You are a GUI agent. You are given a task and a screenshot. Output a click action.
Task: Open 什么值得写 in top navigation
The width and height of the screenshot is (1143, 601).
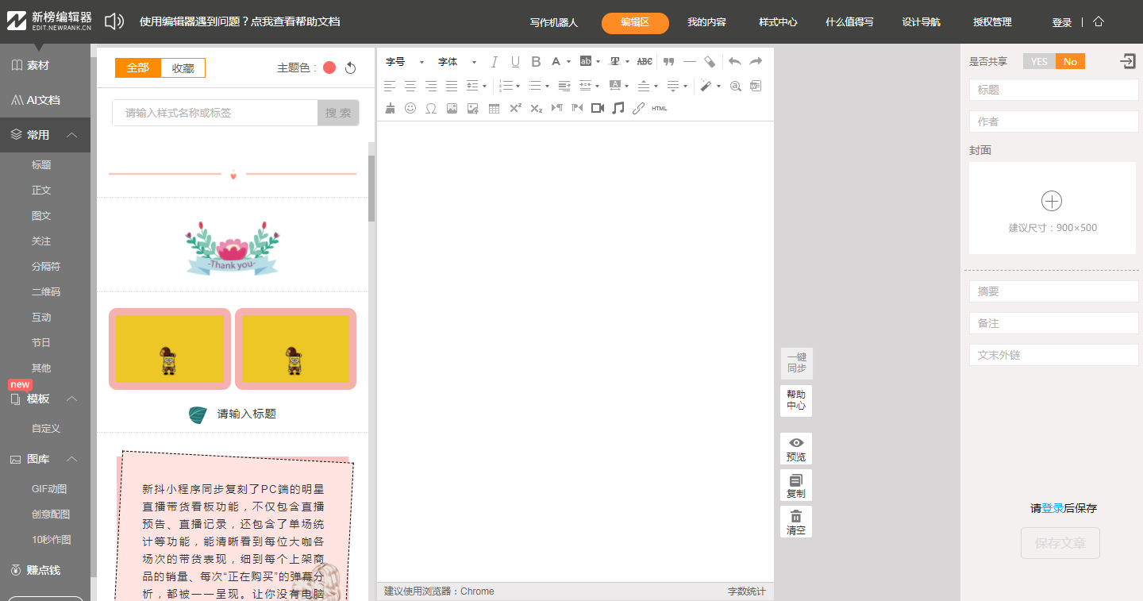(849, 23)
